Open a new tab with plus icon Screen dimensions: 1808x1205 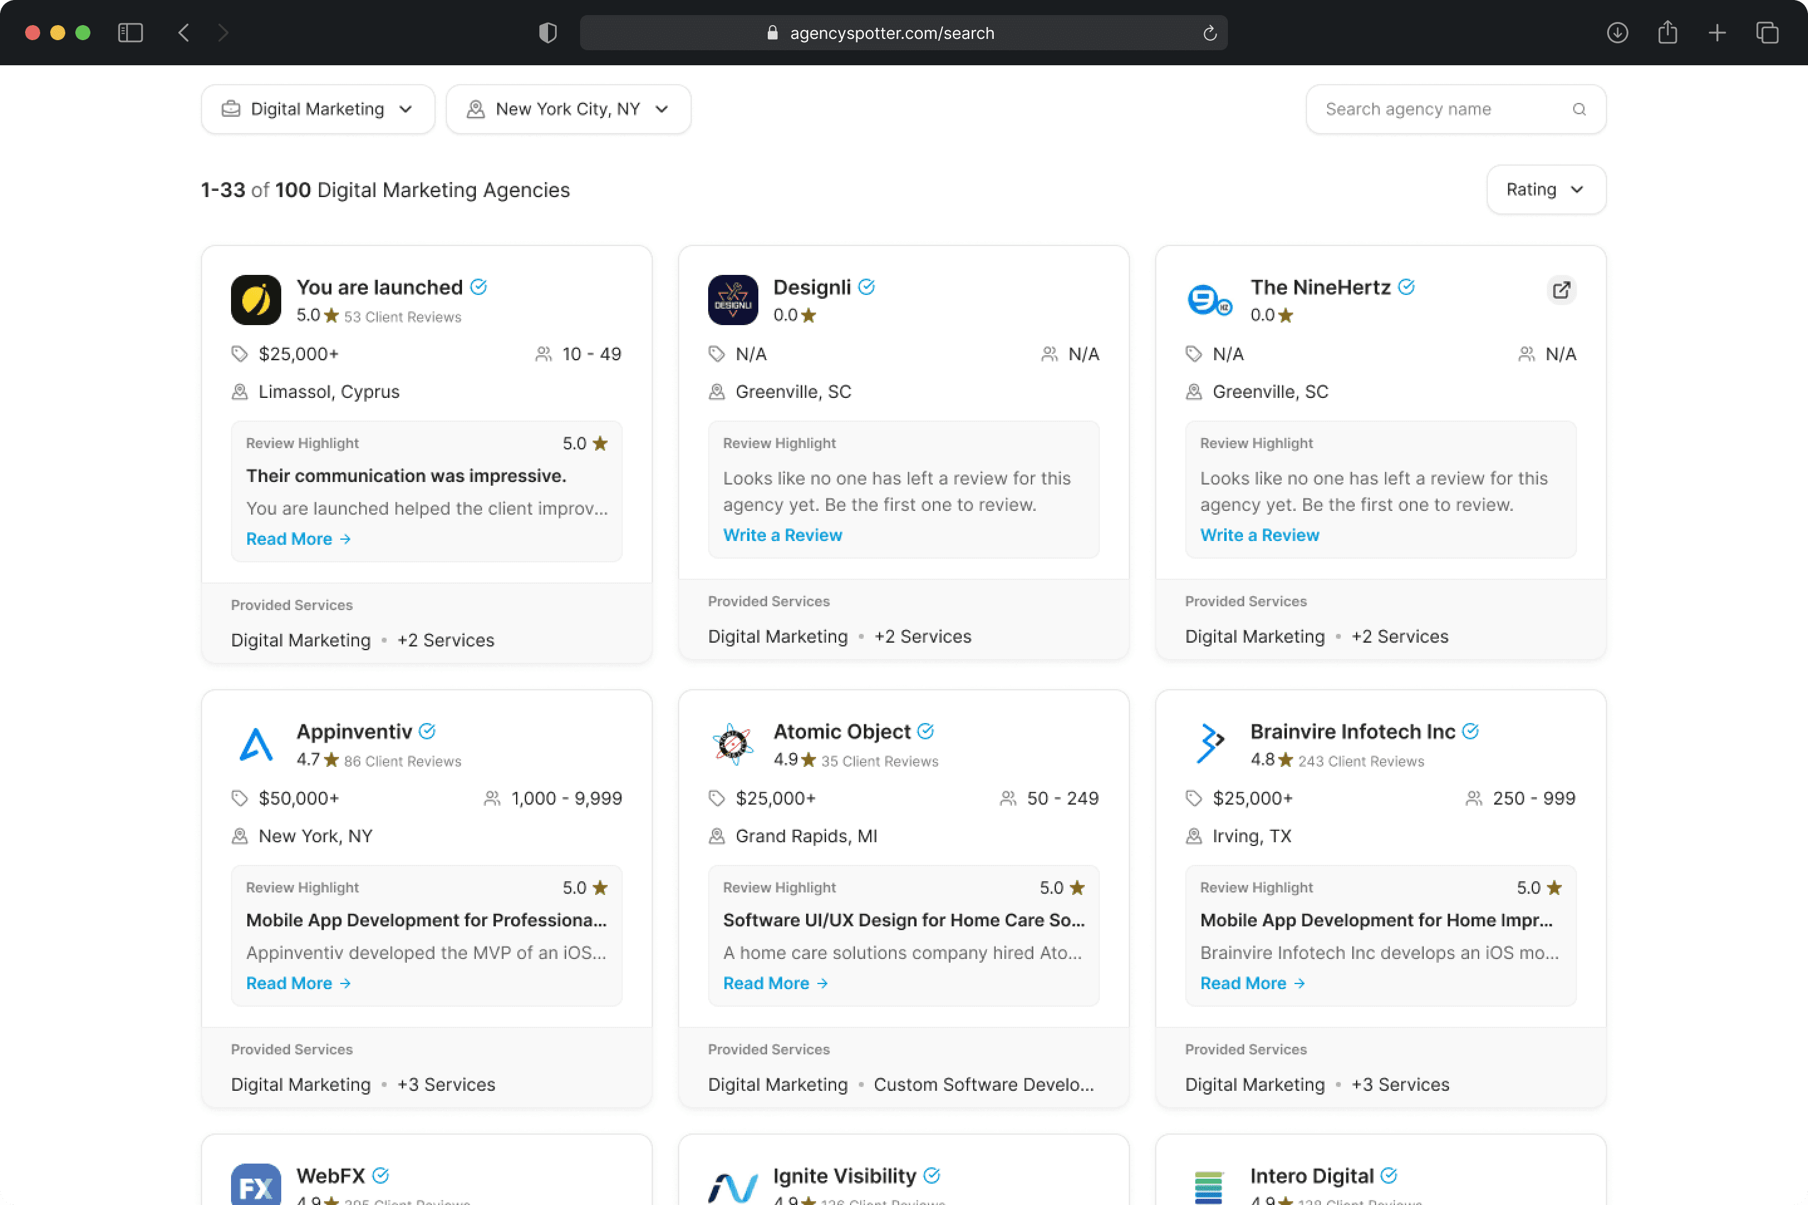coord(1716,32)
